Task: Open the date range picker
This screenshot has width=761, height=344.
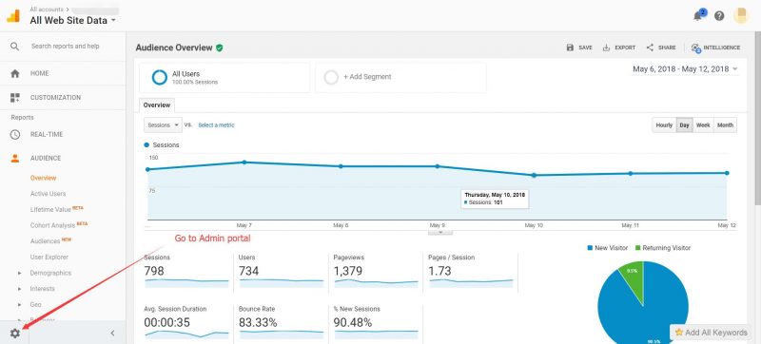Action: [685, 69]
